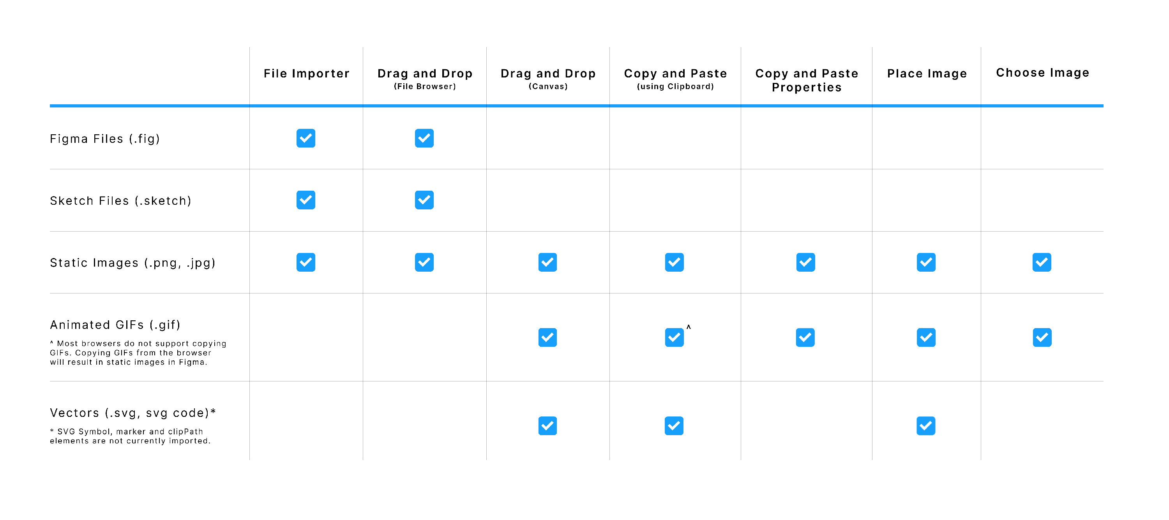Click Static Images Choose Image checkmark
The height and width of the screenshot is (520, 1169).
click(x=1042, y=262)
